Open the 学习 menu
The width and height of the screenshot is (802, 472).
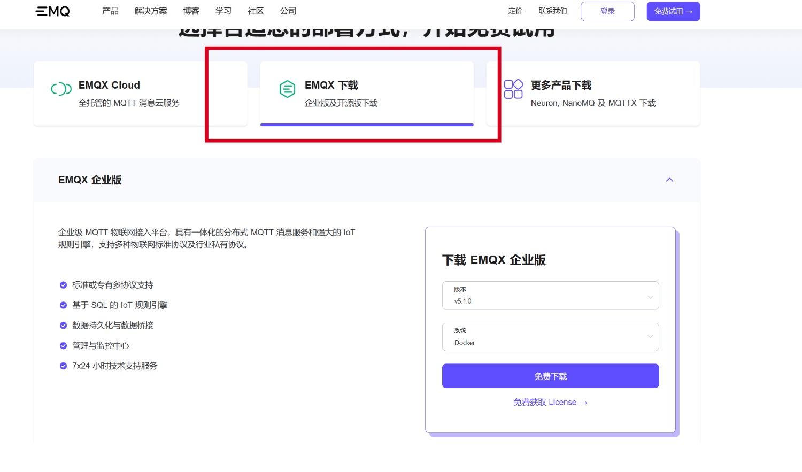click(223, 11)
